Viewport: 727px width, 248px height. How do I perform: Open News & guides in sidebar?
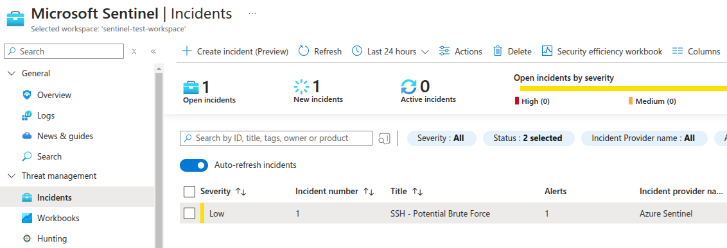65,136
